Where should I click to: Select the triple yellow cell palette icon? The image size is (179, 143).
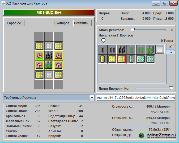[x=112, y=59]
